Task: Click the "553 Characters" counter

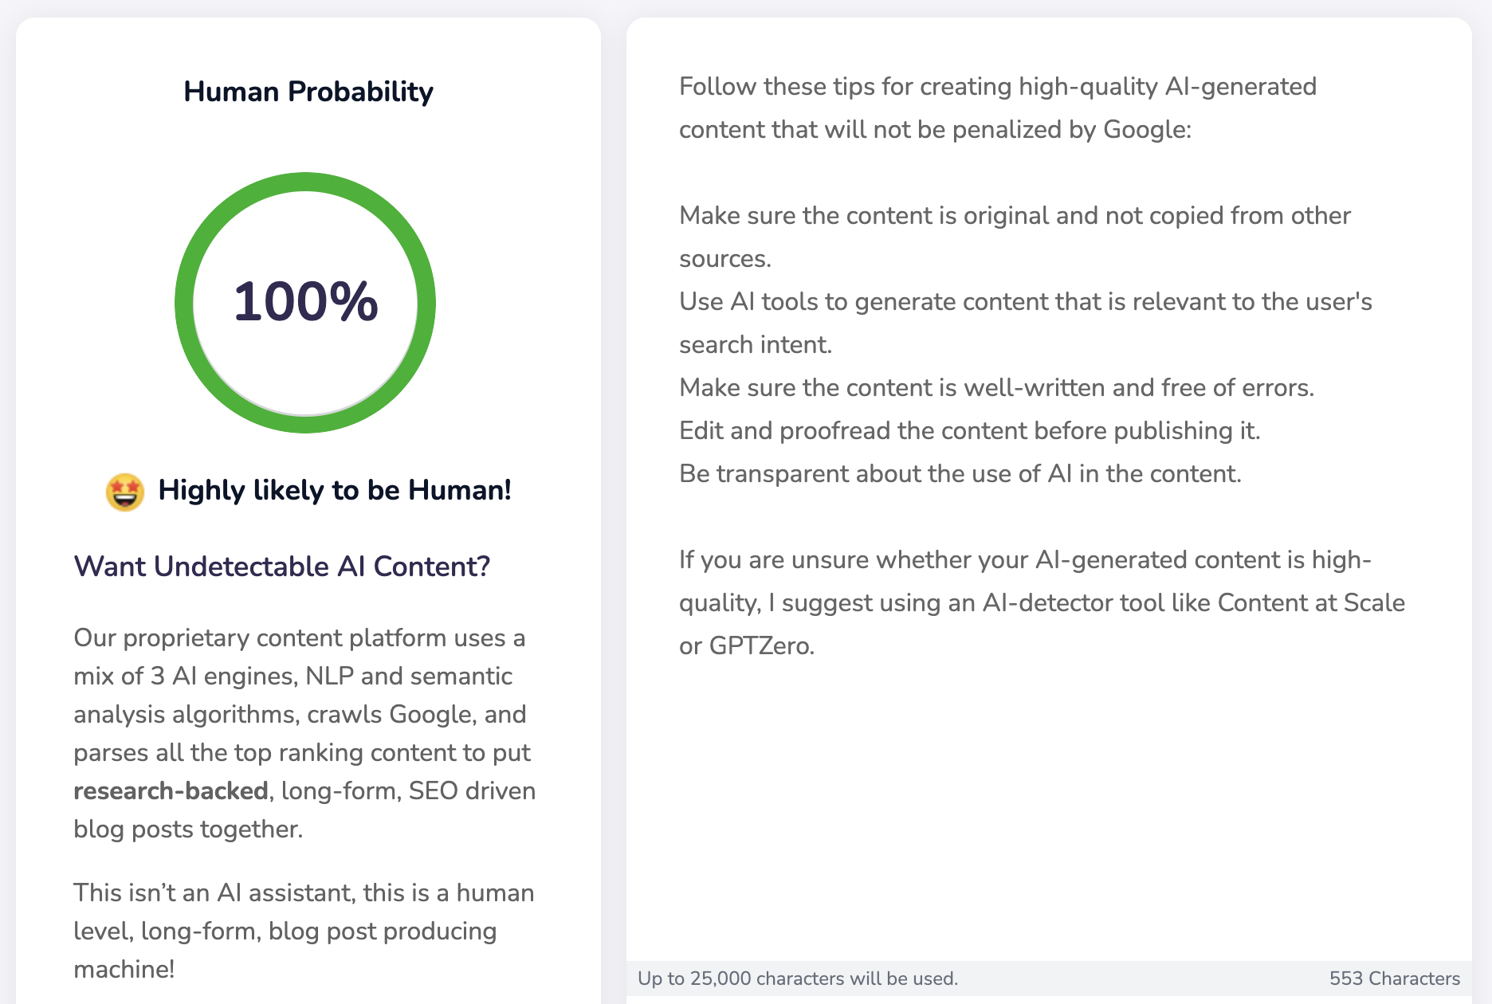Action: pyautogui.click(x=1394, y=979)
